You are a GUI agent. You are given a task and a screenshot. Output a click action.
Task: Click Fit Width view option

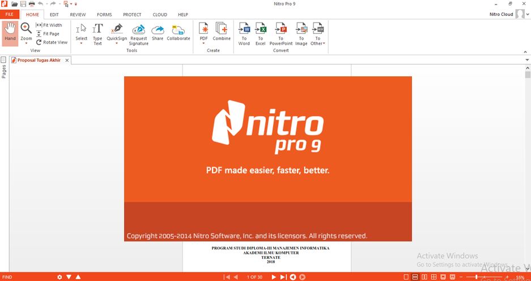point(49,25)
